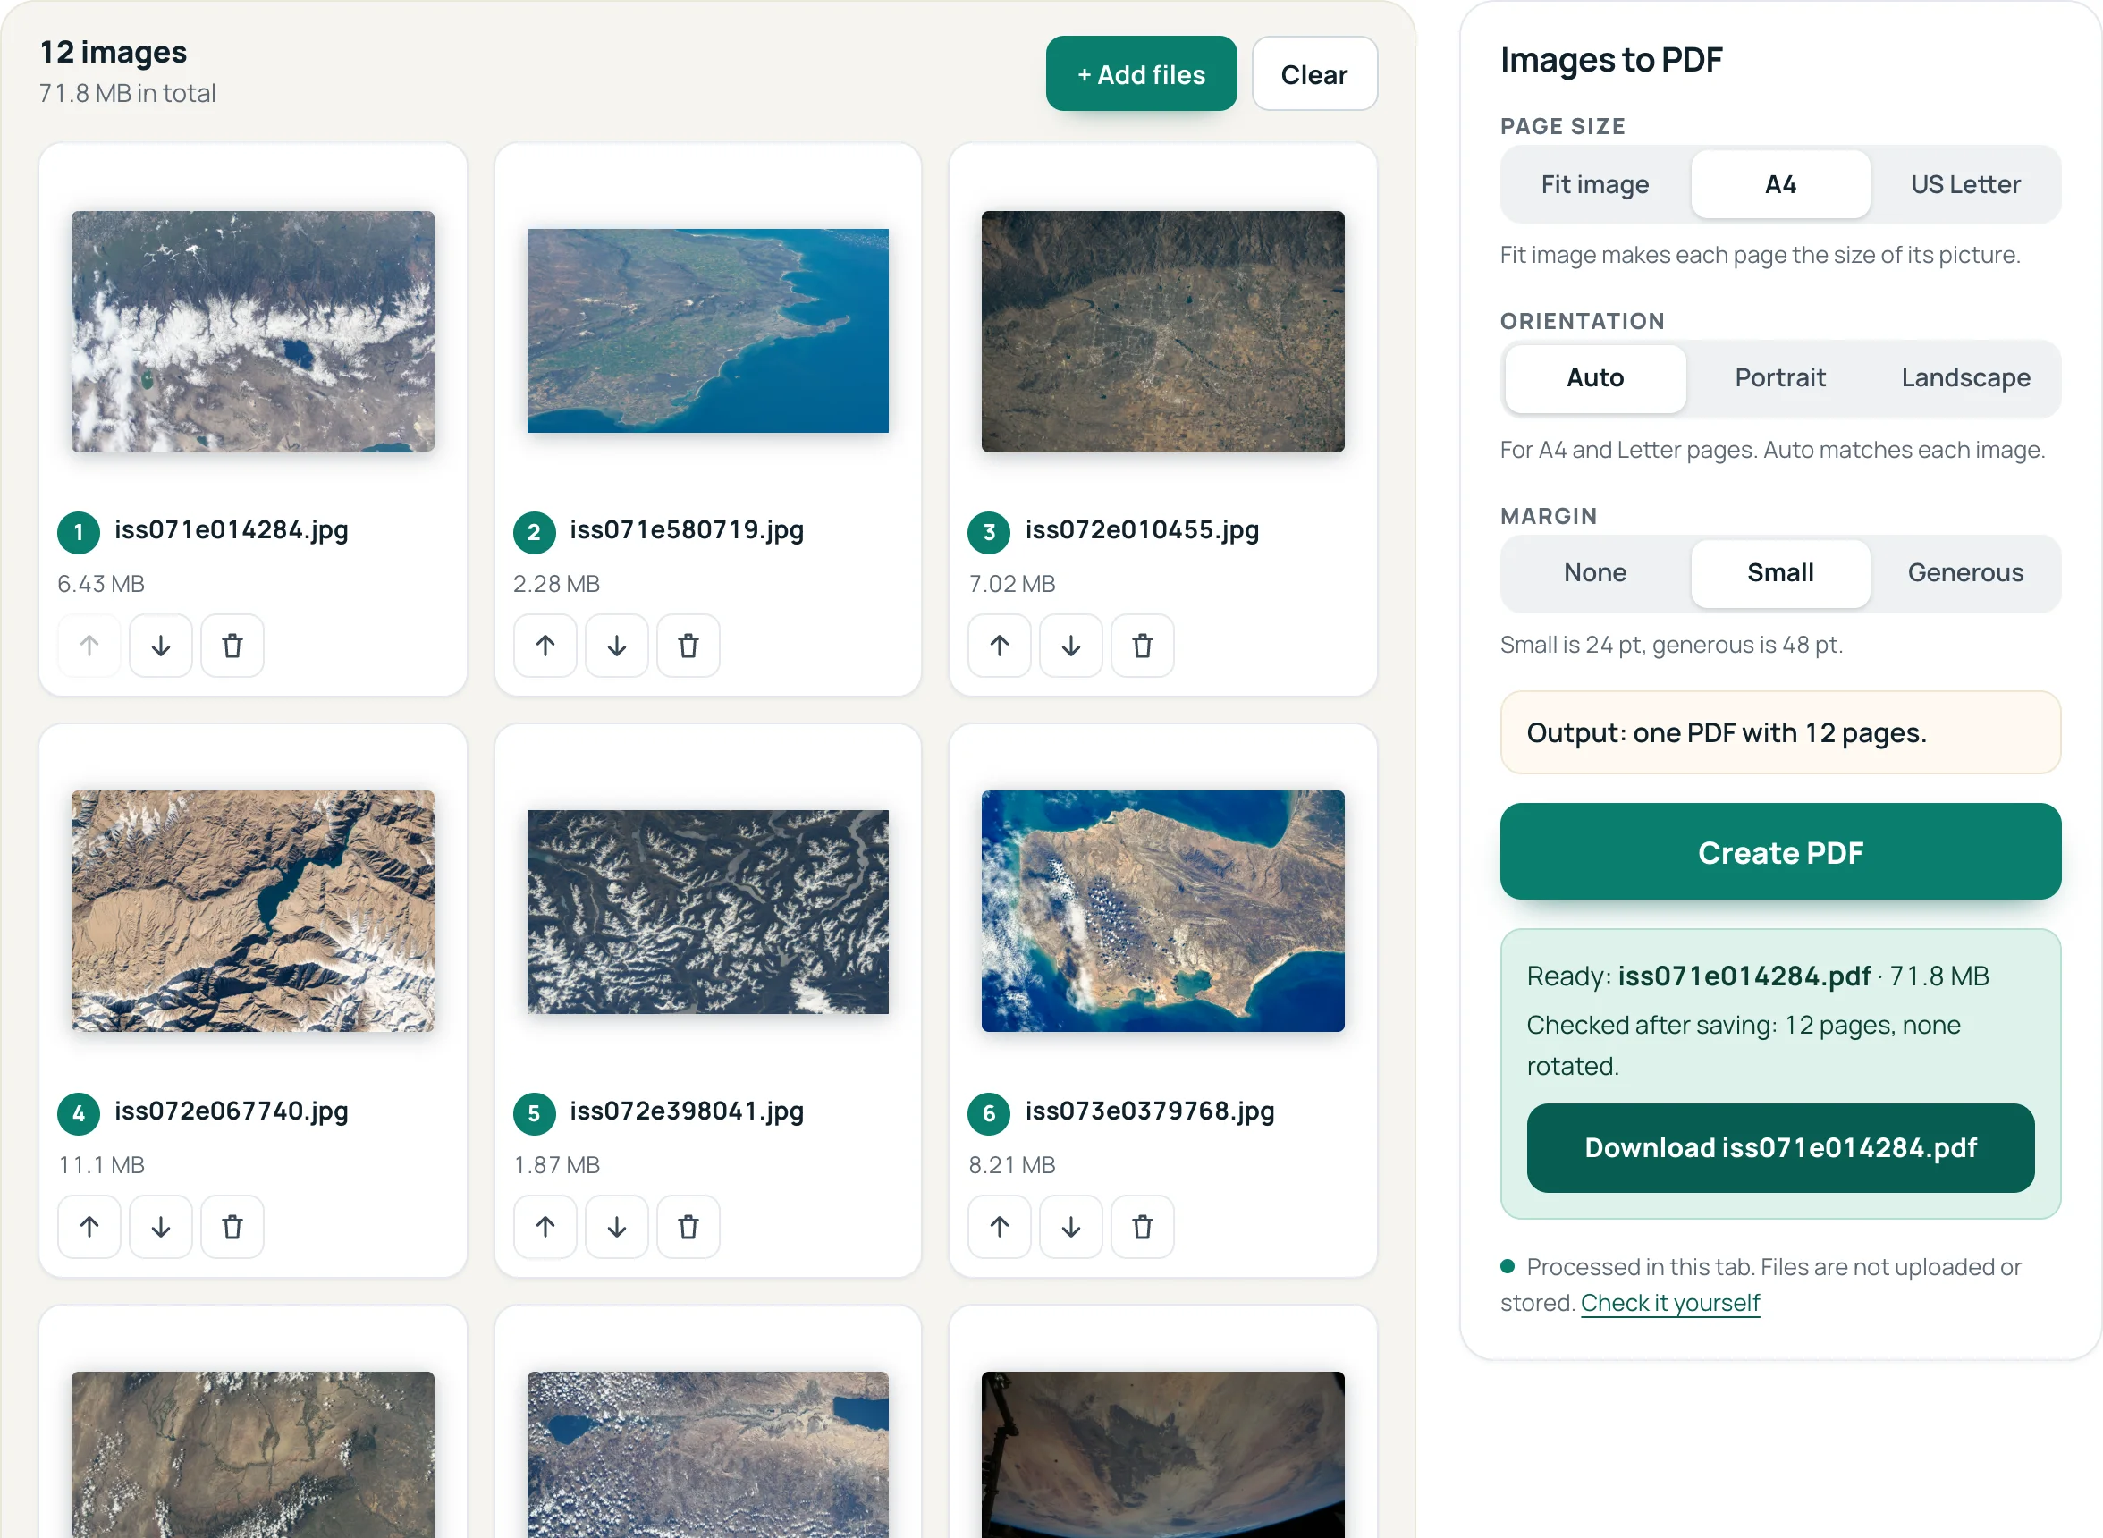The height and width of the screenshot is (1538, 2103).
Task: Move iss071e580719.jpg up in order
Action: coord(545,646)
